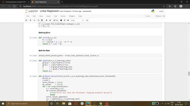Open Task View in the taskbar
The height and width of the screenshot is (106, 190).
click(57, 103)
